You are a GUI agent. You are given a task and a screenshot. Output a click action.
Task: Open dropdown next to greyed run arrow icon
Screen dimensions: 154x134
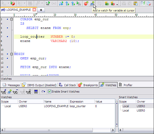9,3
